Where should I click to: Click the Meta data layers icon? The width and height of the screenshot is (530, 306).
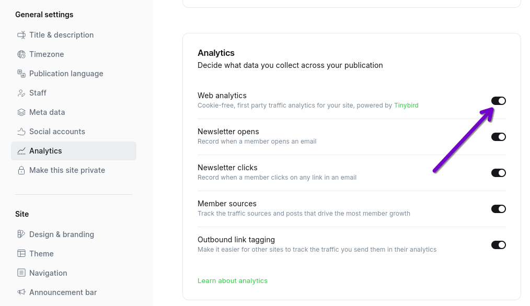[21, 112]
